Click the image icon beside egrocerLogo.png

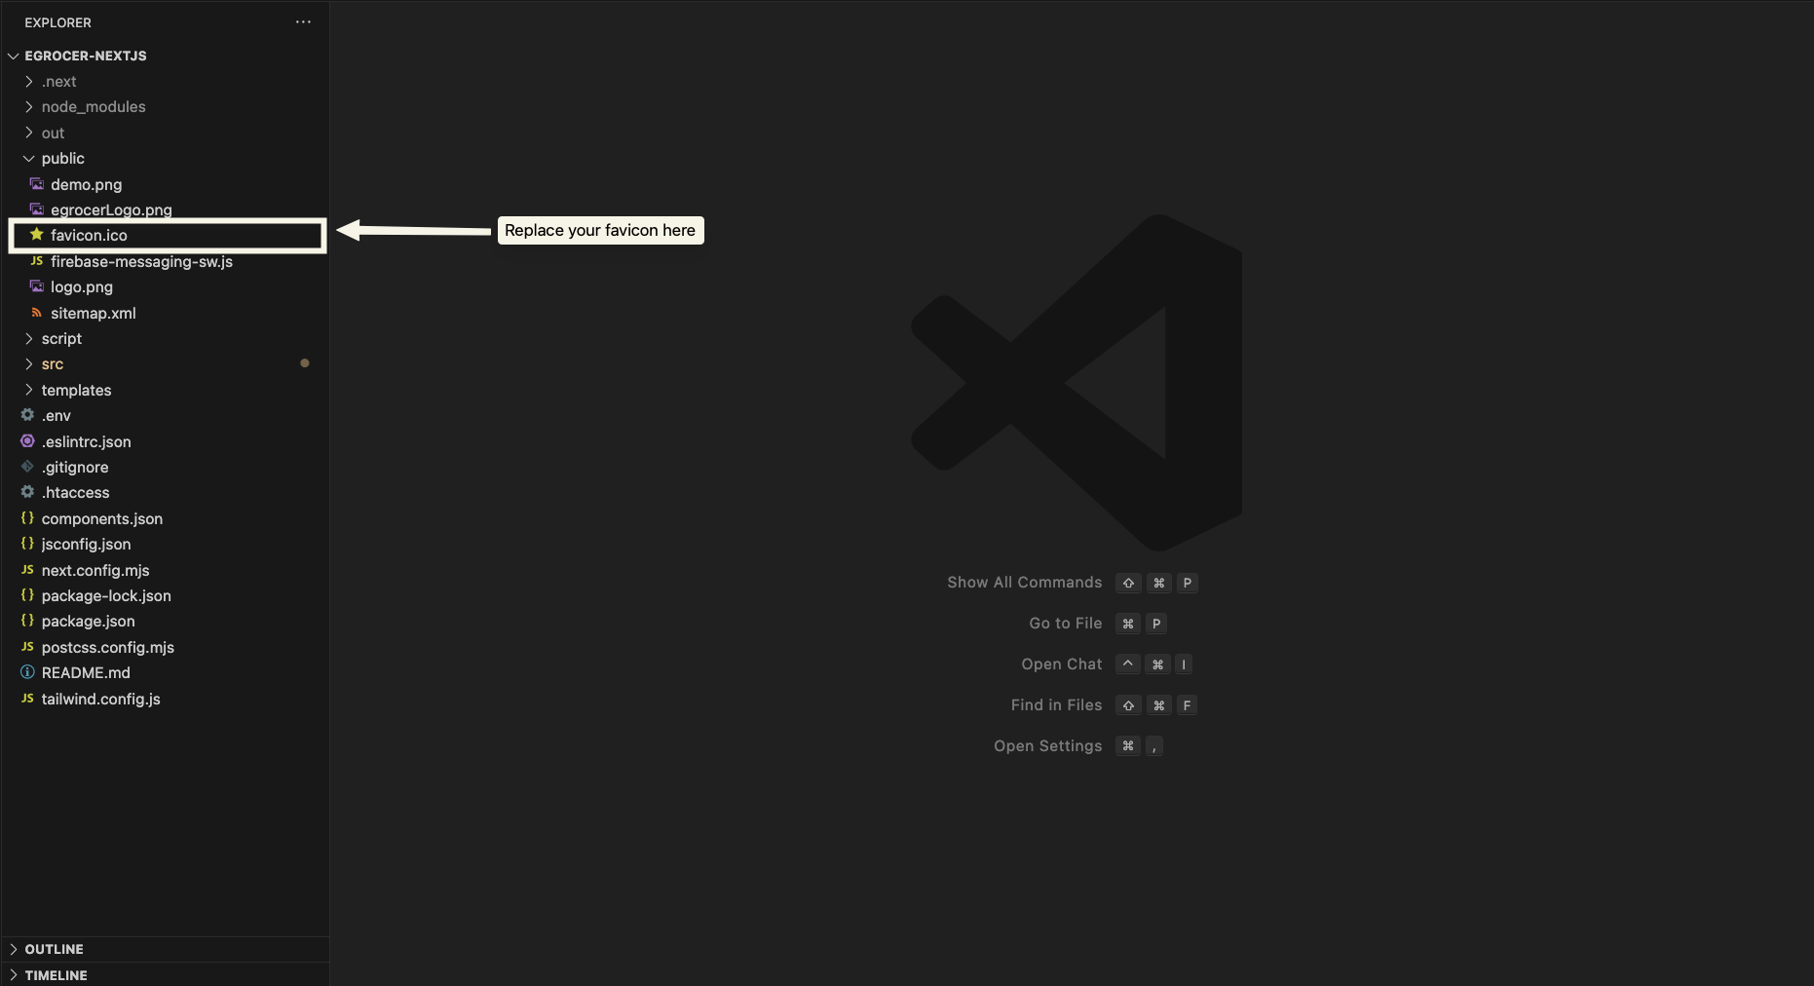tap(37, 209)
